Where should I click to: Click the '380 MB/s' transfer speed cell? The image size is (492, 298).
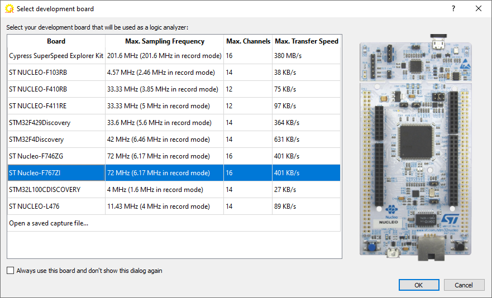(x=306, y=56)
